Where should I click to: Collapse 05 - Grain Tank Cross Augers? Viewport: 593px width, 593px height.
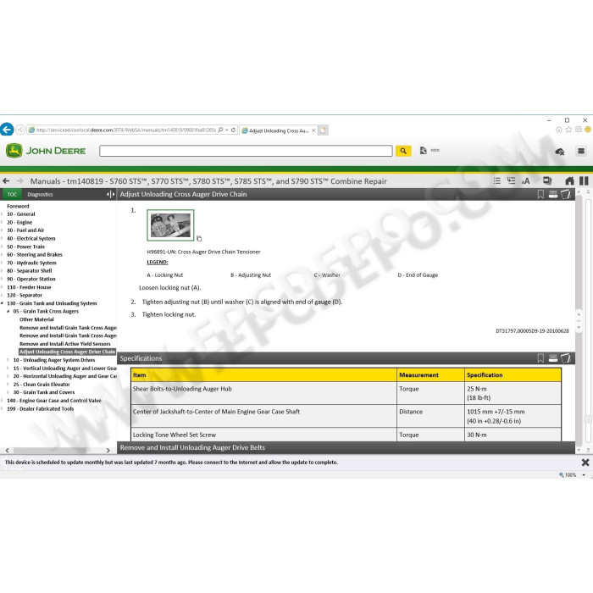click(8, 311)
